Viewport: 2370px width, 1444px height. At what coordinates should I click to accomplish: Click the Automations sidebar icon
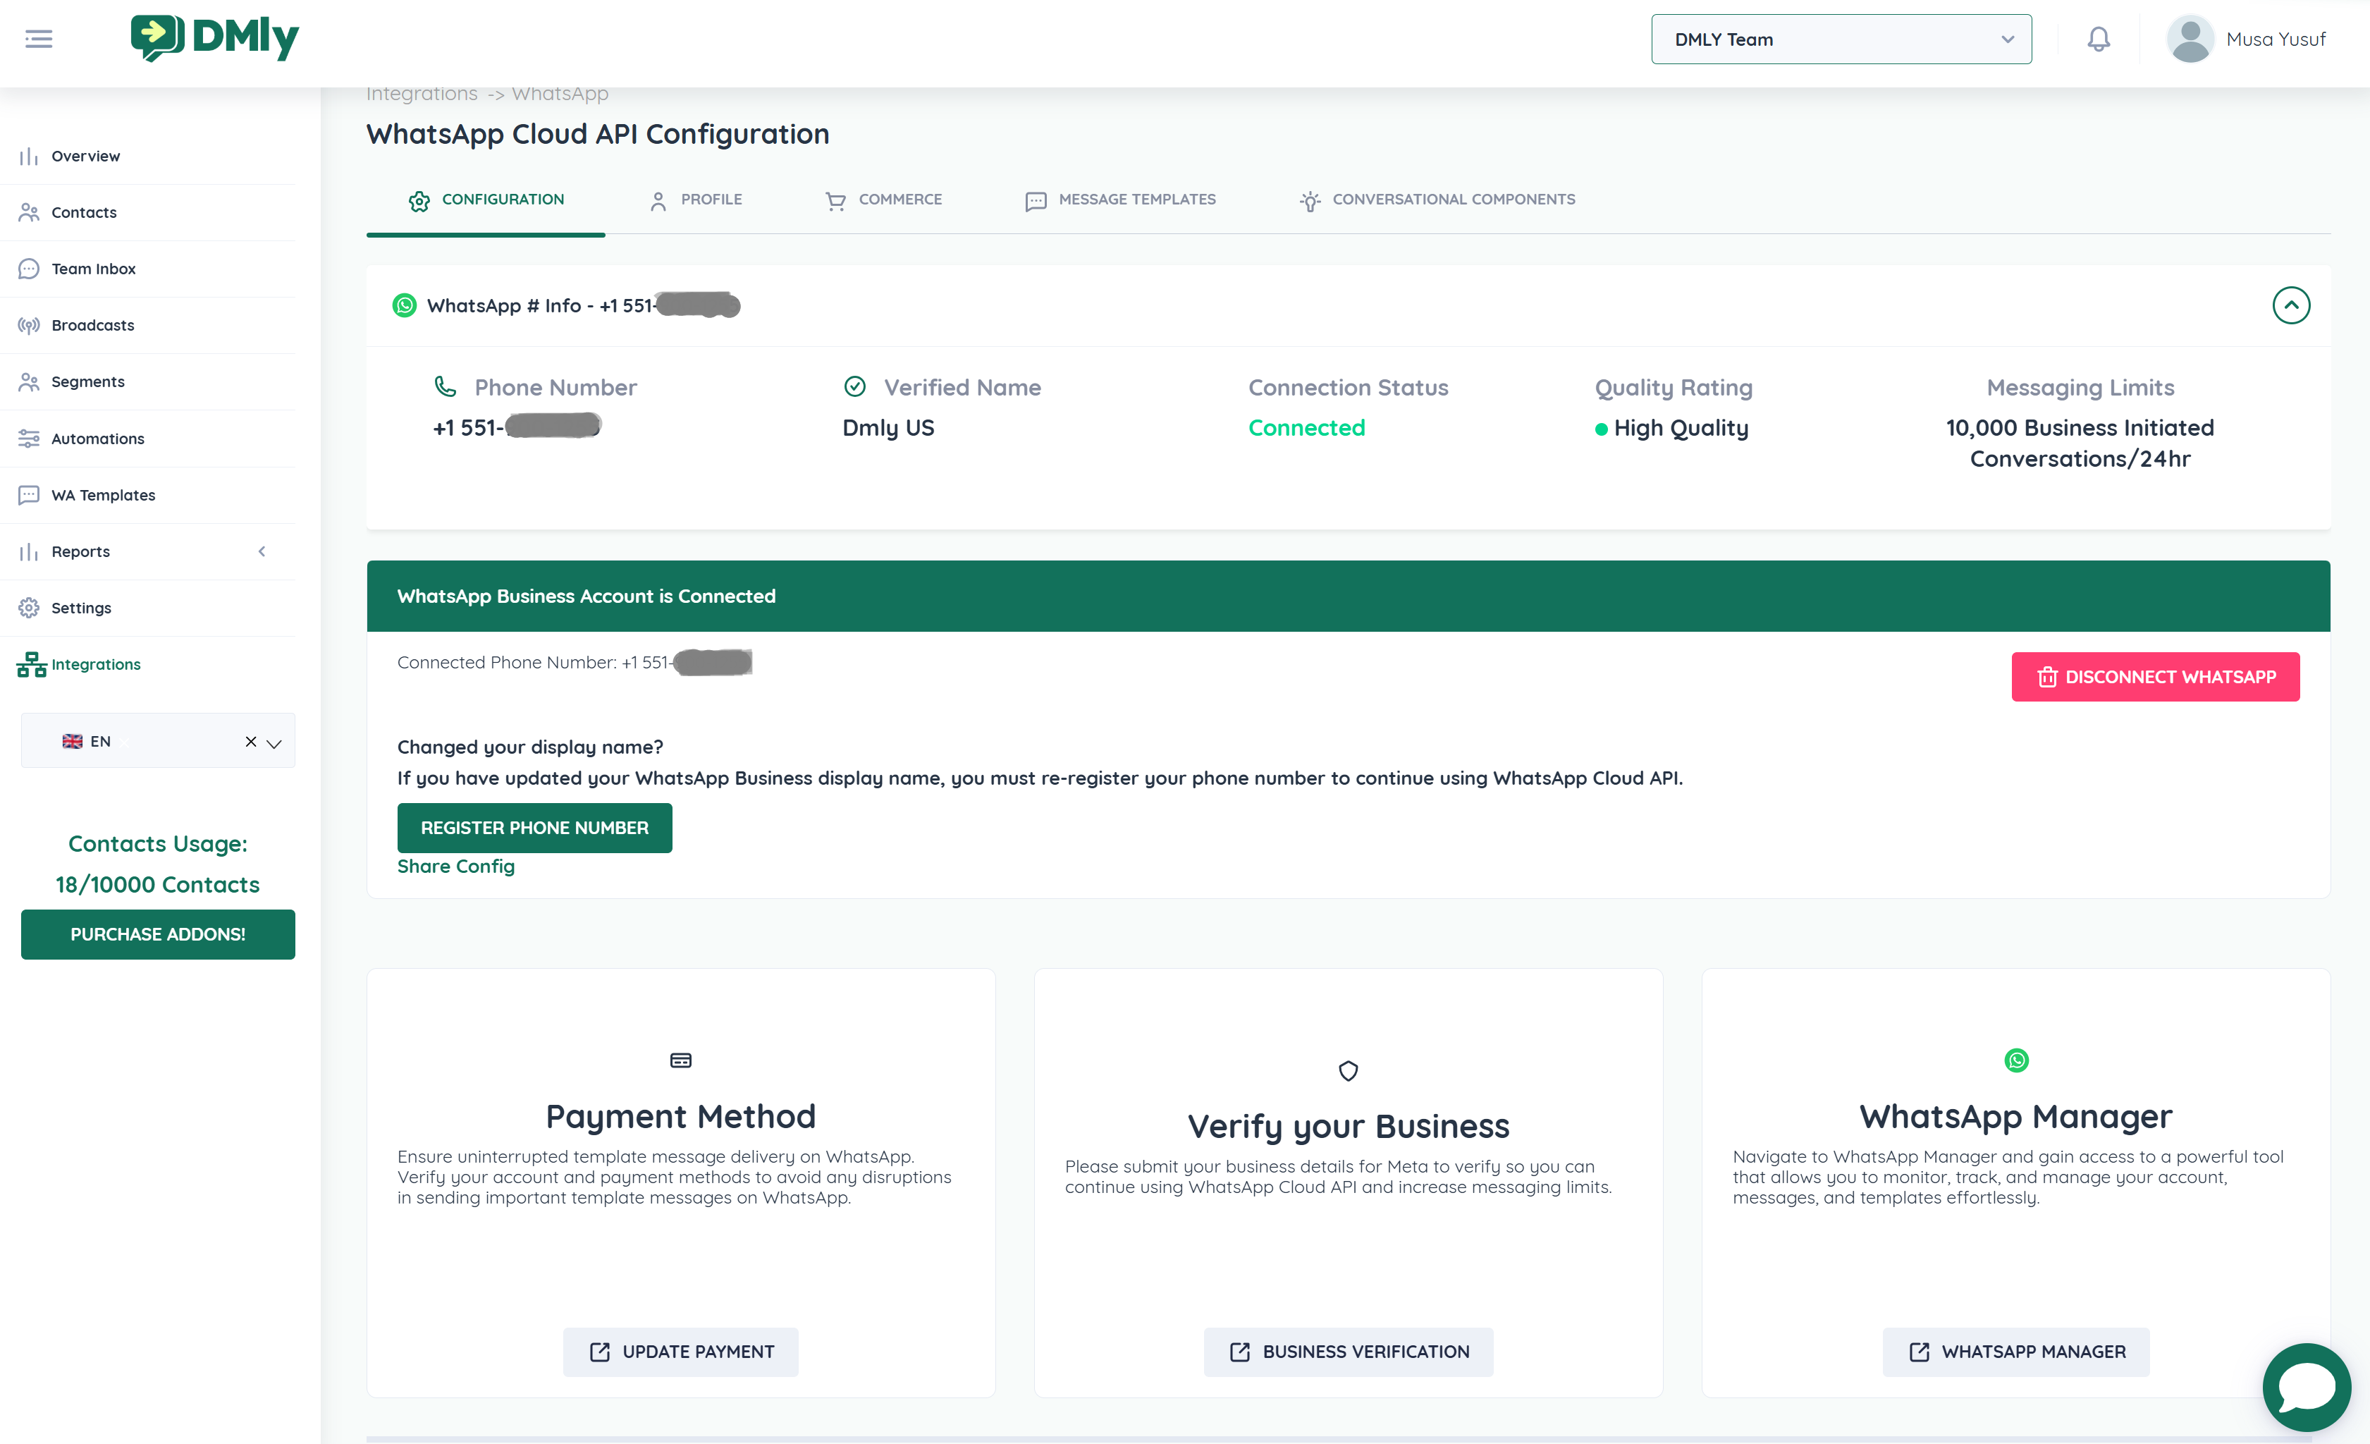pos(29,439)
